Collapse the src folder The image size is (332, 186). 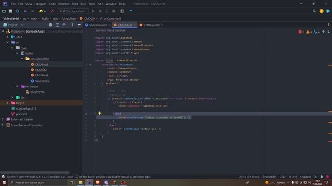pos(7,42)
